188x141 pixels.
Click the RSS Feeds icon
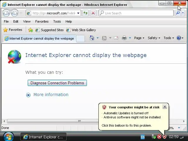[104, 38]
